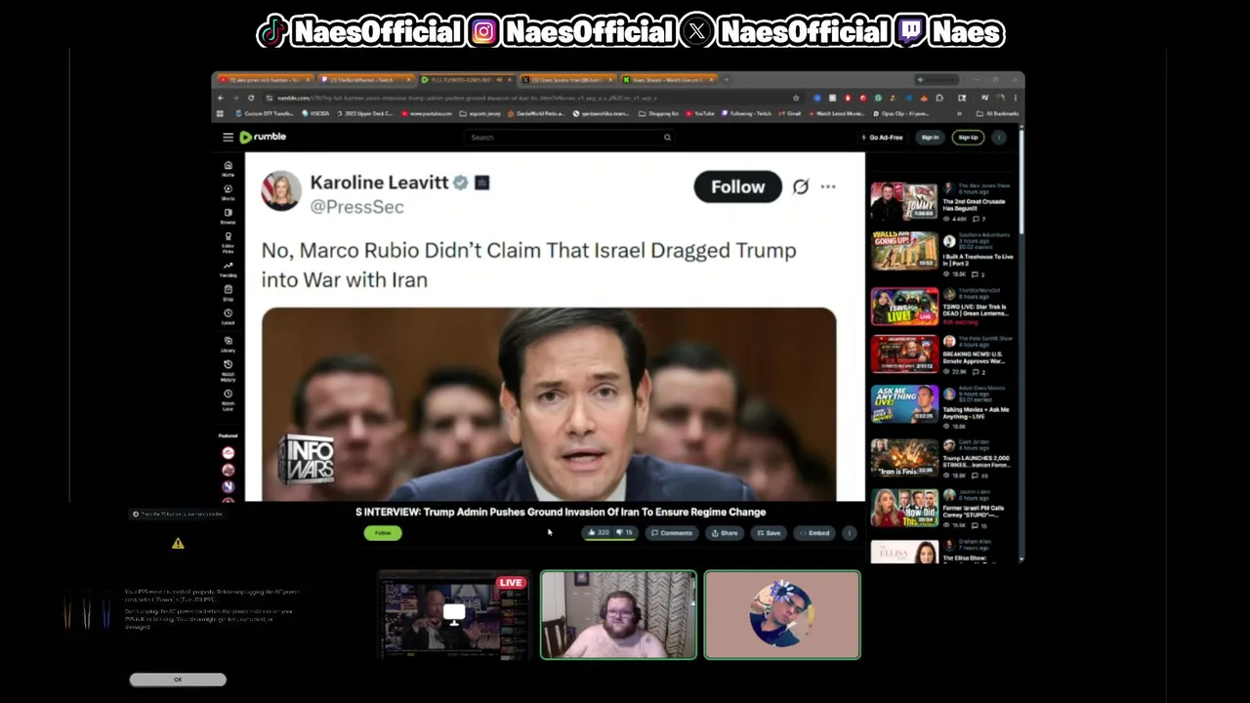
Task: Click the second Featured channel avatar
Action: (228, 470)
